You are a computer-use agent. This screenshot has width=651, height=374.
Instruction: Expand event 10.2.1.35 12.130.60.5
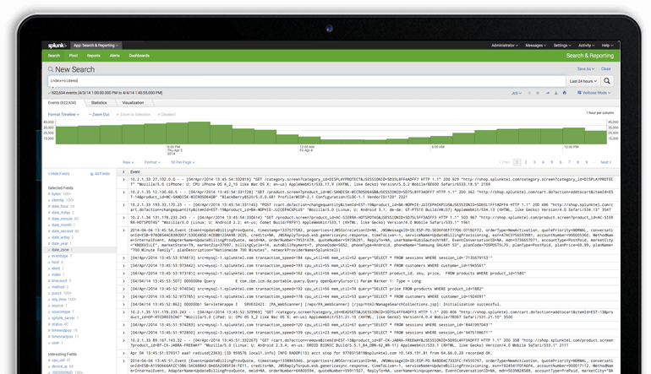pyautogui.click(x=123, y=192)
